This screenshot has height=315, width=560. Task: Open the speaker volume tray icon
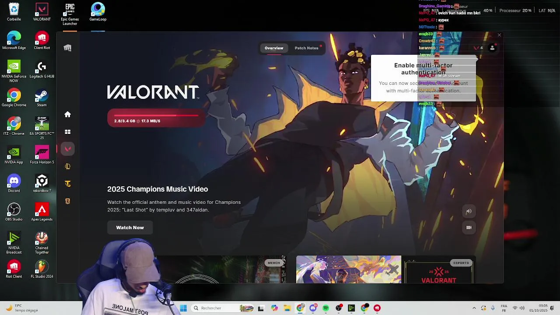click(x=522, y=308)
